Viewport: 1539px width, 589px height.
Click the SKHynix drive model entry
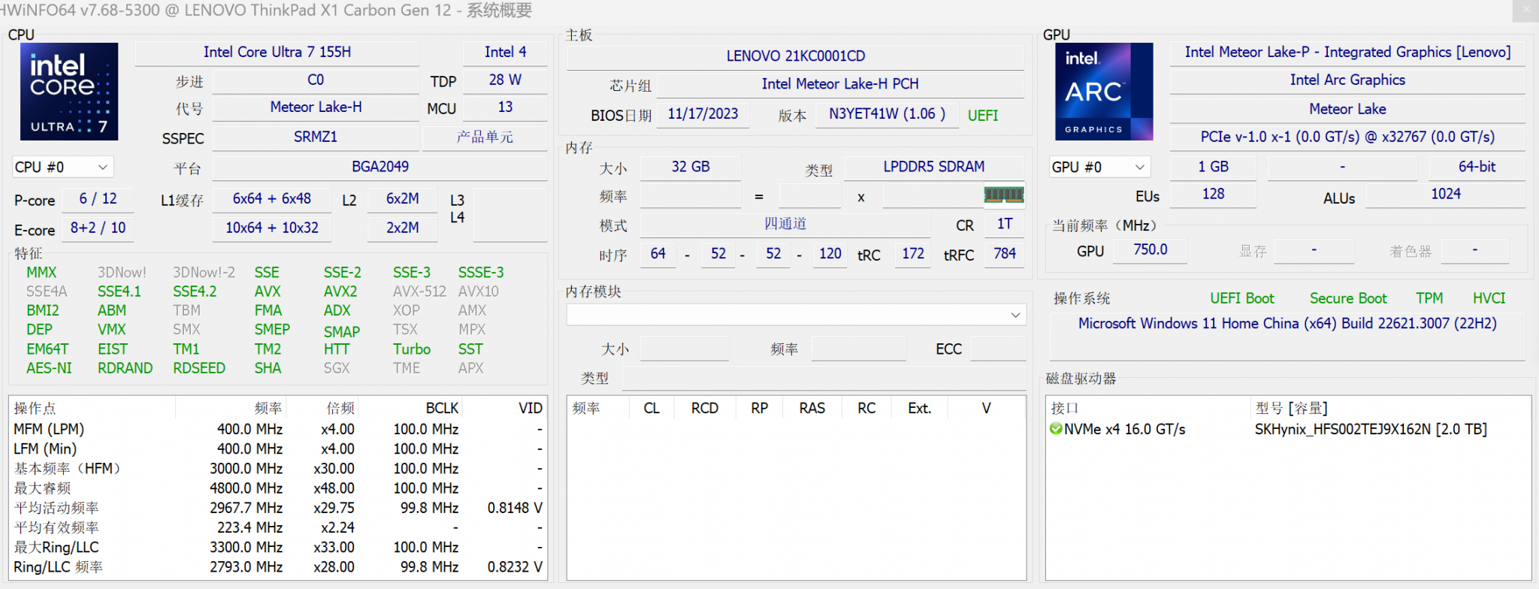[1370, 429]
